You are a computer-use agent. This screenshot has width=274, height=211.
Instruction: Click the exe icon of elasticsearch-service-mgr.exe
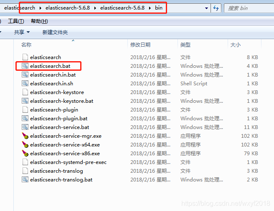click(25, 136)
